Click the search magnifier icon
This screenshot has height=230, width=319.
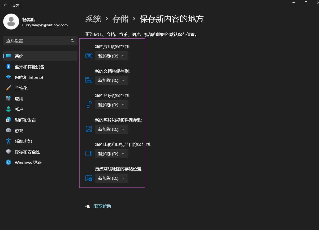point(72,41)
